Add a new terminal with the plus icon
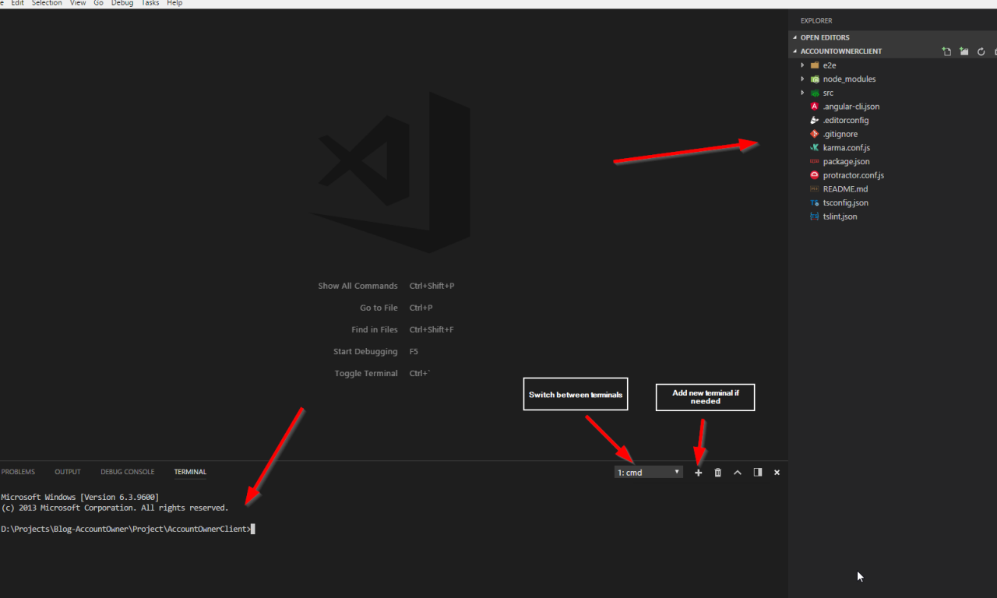The width and height of the screenshot is (997, 598). 698,473
